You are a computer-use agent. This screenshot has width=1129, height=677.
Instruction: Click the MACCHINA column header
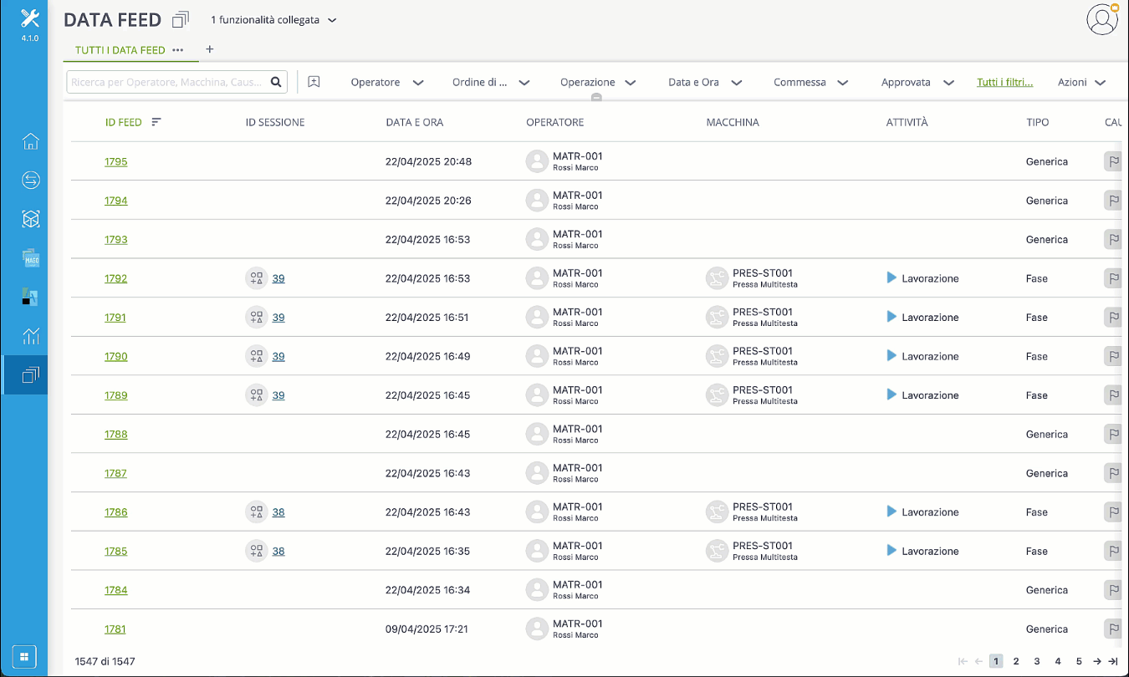733,122
